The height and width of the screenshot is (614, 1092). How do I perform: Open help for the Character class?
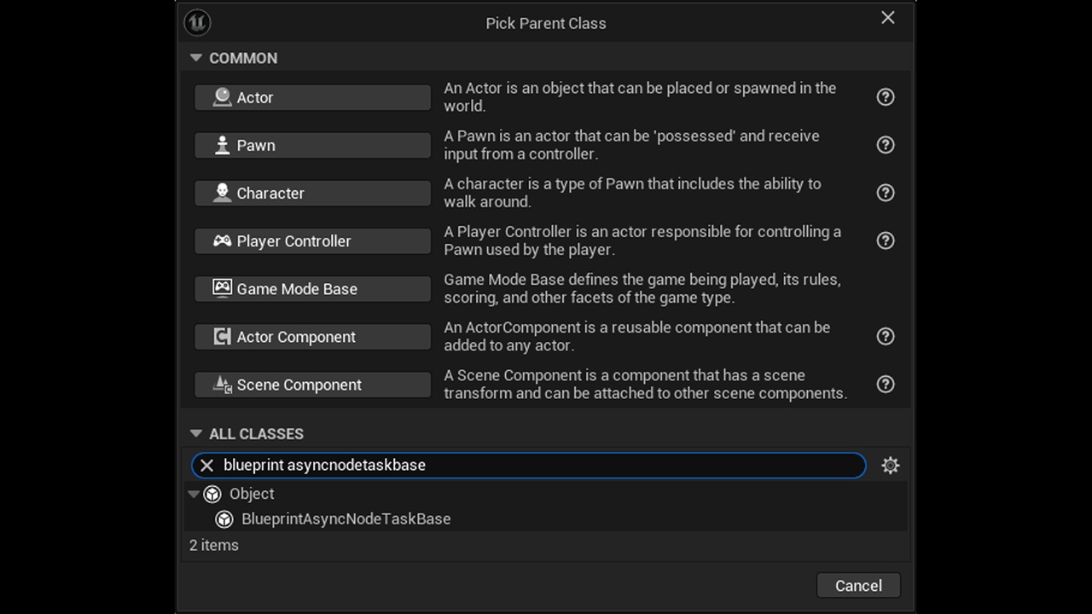coord(886,193)
